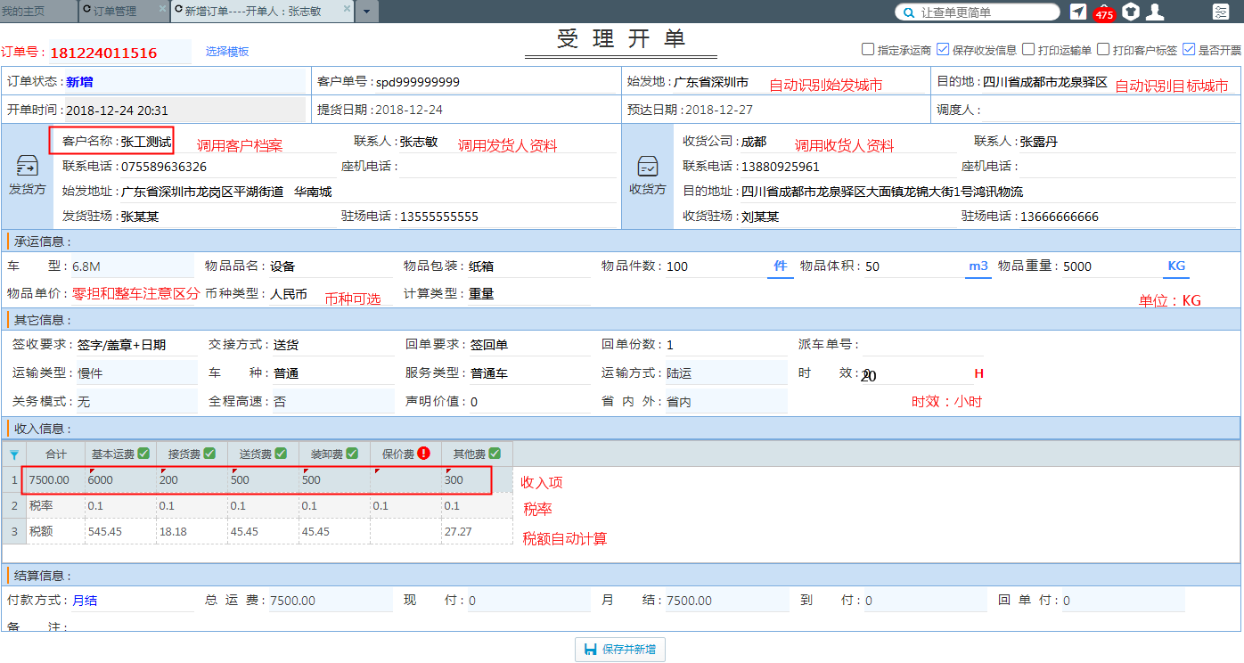Close the 订单管理 tab

point(161,8)
